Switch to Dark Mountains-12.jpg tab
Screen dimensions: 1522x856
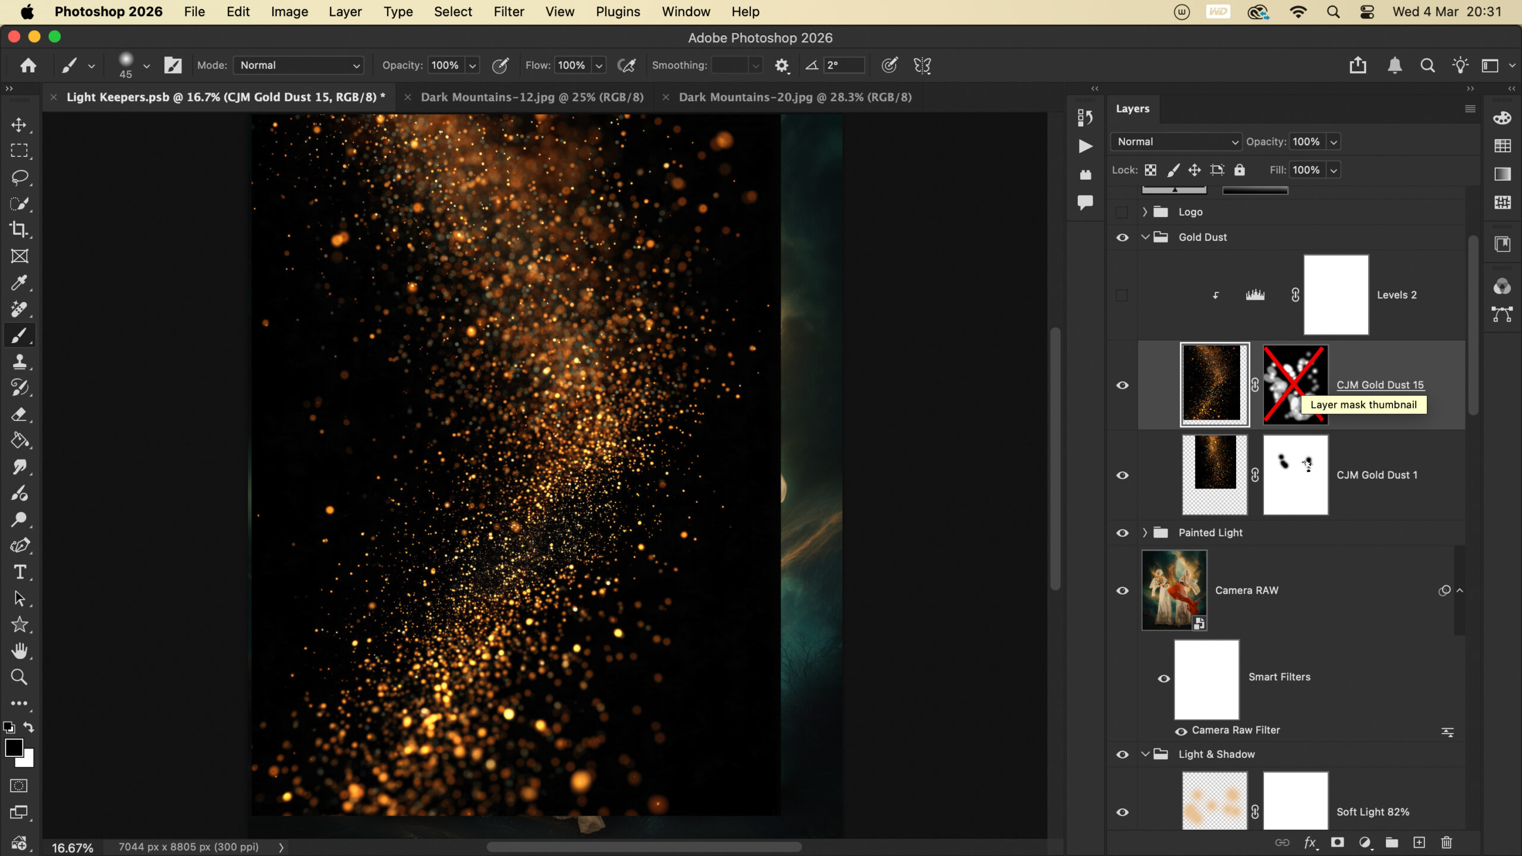532,97
